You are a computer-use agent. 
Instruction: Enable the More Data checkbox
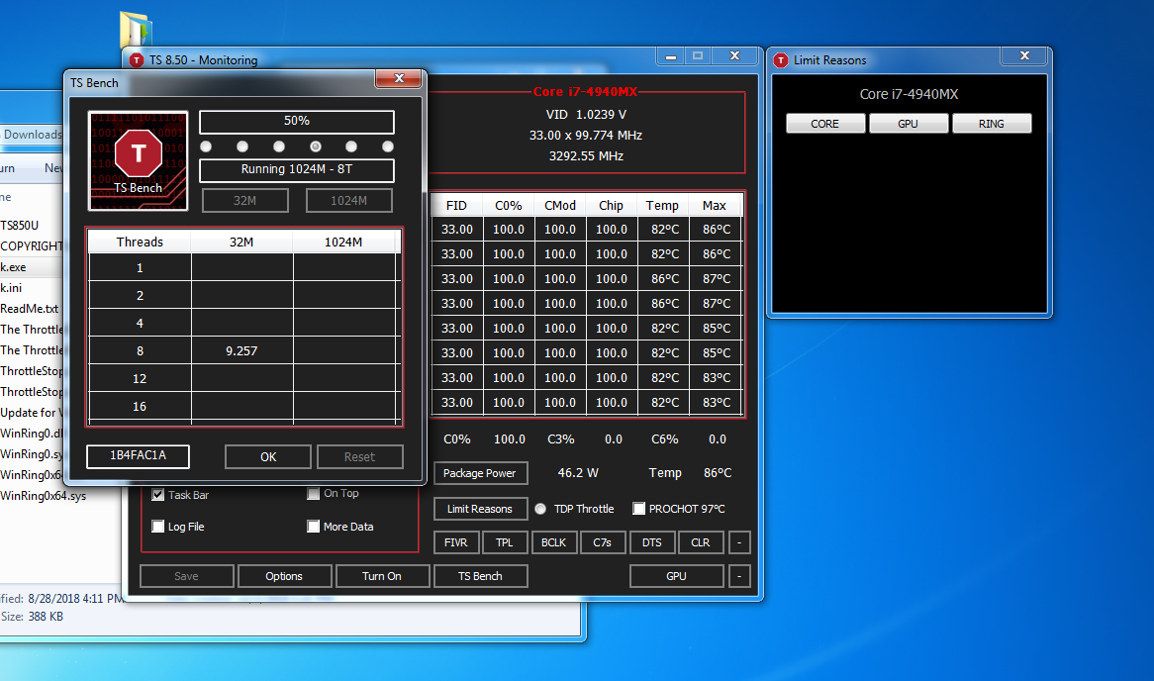click(x=314, y=527)
